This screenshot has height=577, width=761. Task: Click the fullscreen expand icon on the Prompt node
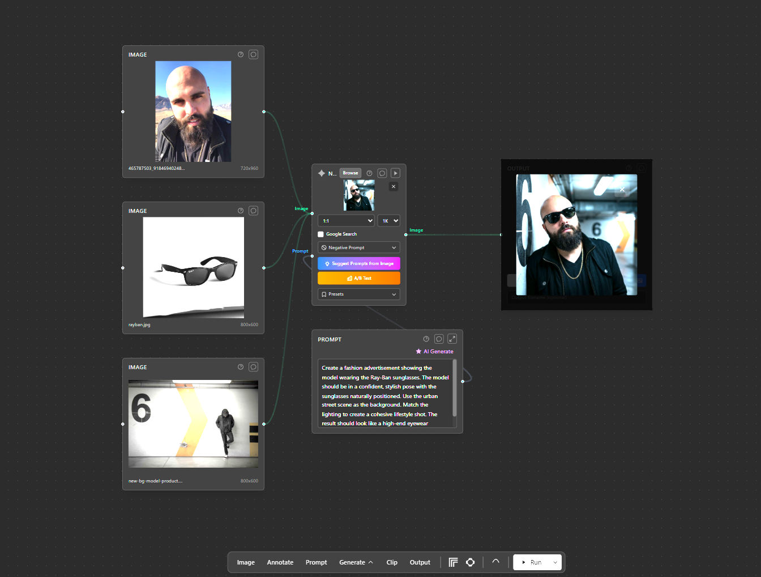(x=452, y=338)
